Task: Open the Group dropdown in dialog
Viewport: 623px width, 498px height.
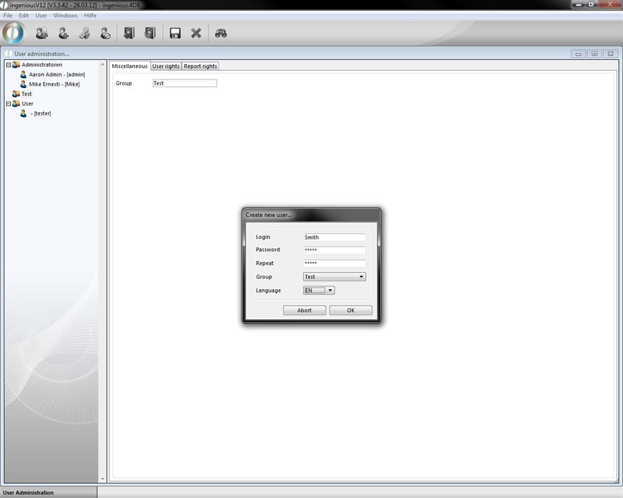Action: coord(361,276)
